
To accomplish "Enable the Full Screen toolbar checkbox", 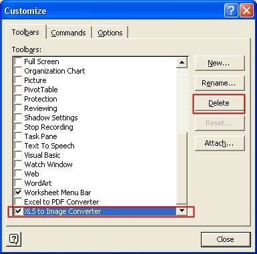I will [18, 61].
